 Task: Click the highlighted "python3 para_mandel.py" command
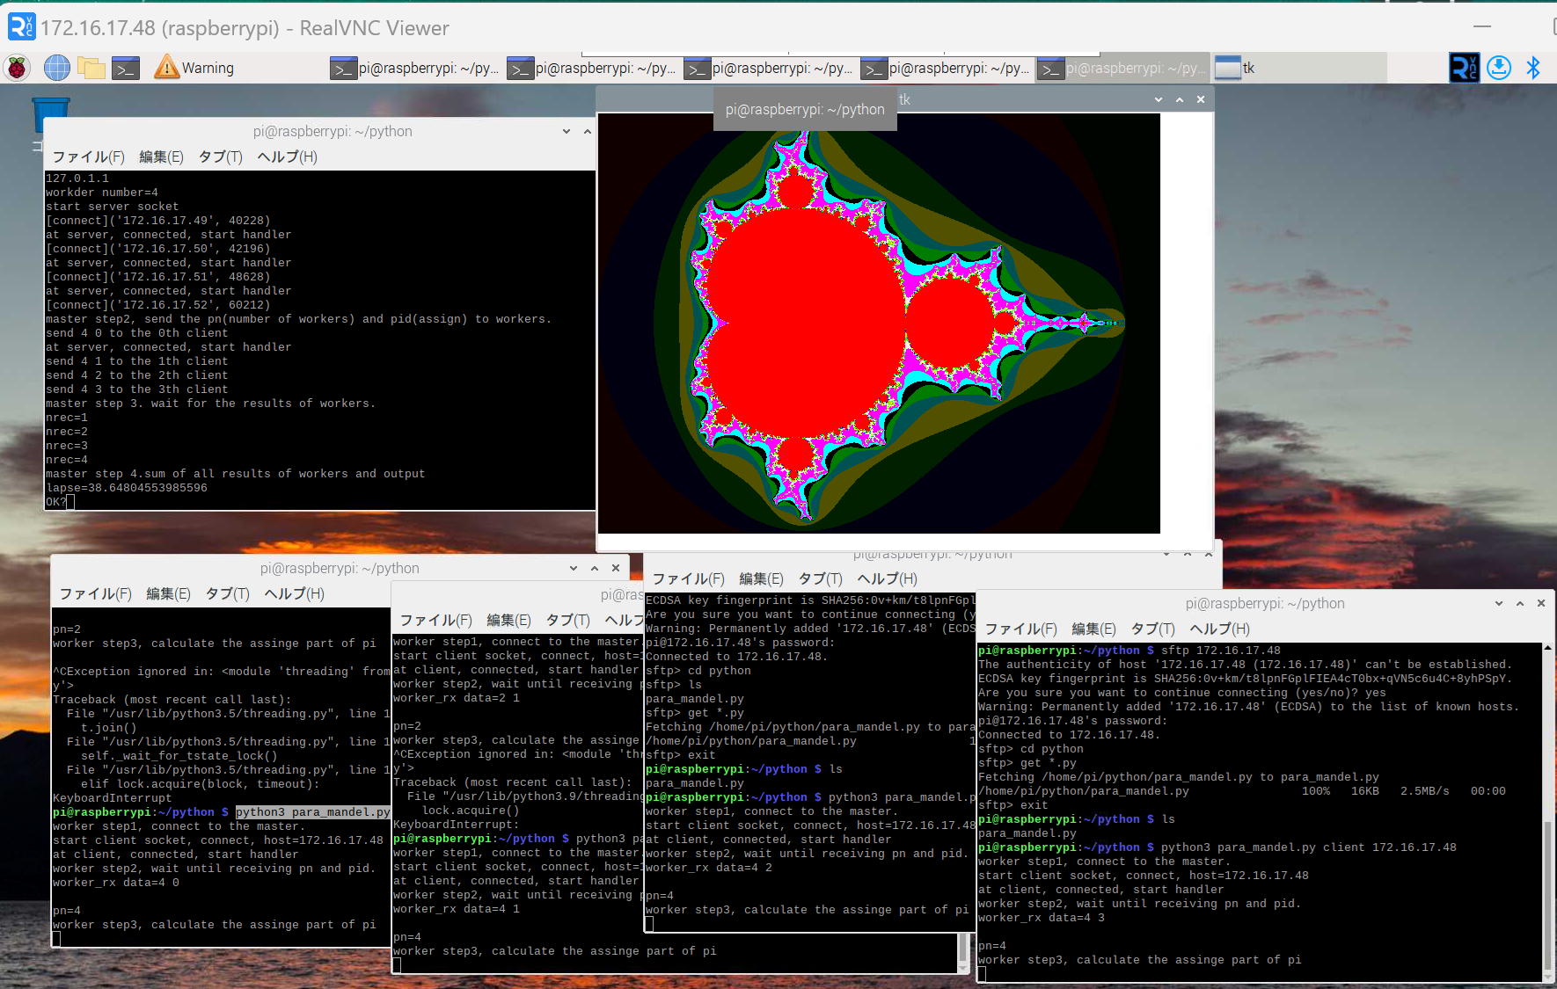313,812
